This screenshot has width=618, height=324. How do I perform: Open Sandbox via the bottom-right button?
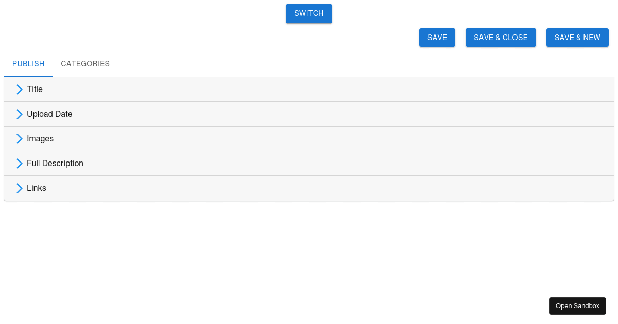pos(577,305)
